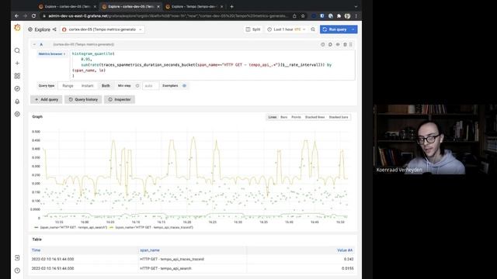This screenshot has height=279, width=497.
Task: Sort table by span_name column header
Action: 150,250
